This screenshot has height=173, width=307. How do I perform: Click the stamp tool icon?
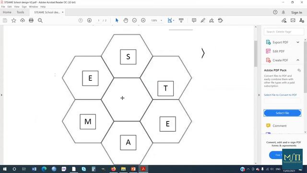point(220,20)
